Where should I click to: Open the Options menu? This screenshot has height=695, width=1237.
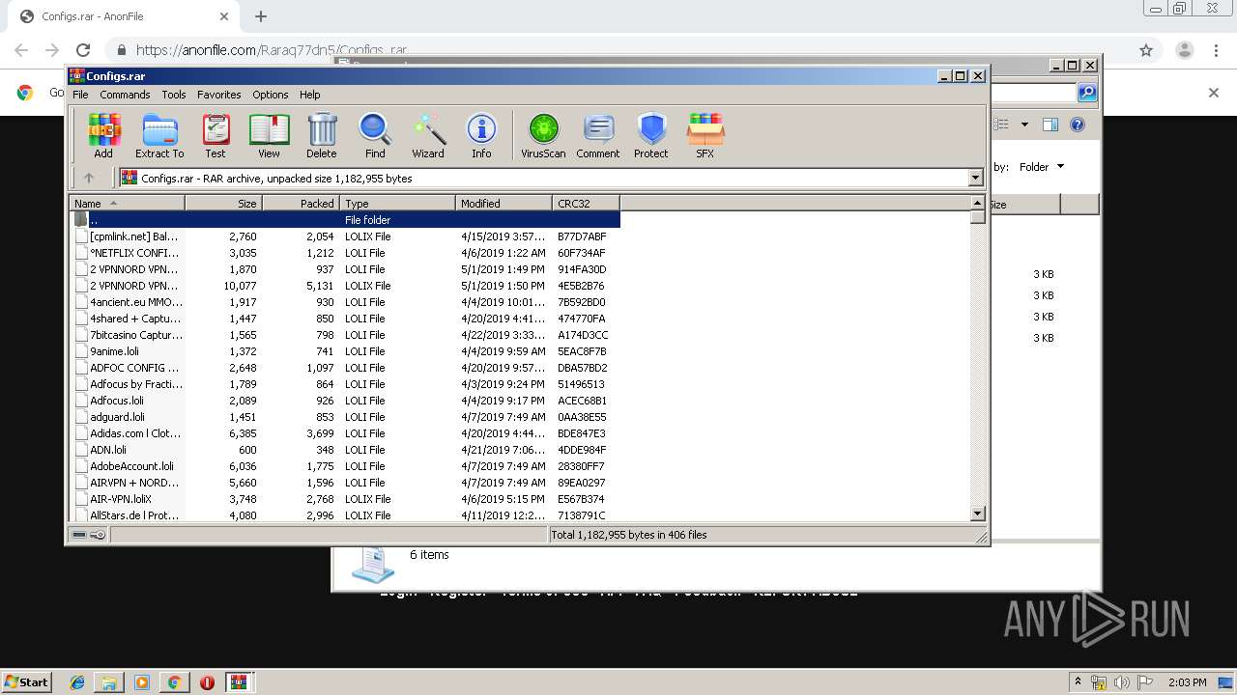coord(271,95)
